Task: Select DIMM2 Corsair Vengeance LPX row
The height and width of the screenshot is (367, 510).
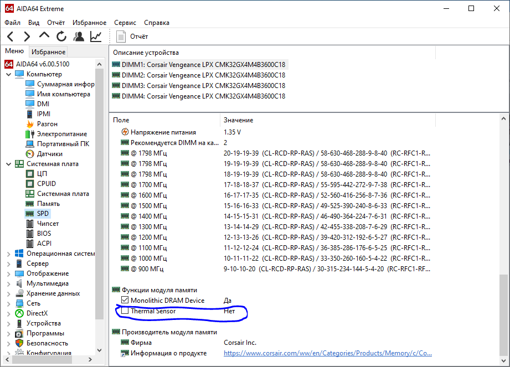Action: point(199,75)
